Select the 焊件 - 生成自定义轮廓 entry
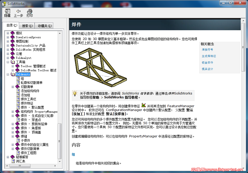This screenshot has height=173, width=248. tap(37, 116)
